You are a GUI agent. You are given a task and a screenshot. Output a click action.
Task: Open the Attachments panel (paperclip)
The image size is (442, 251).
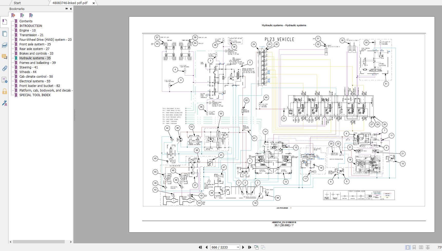[x=4, y=68]
